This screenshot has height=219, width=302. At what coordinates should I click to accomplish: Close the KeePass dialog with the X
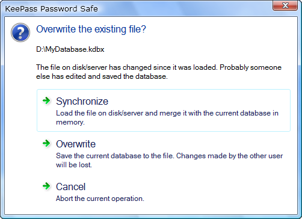285,5
